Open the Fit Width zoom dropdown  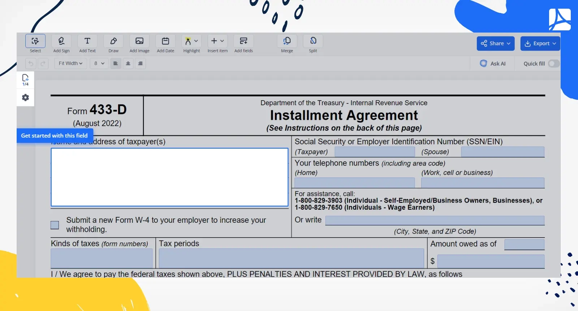click(x=70, y=63)
